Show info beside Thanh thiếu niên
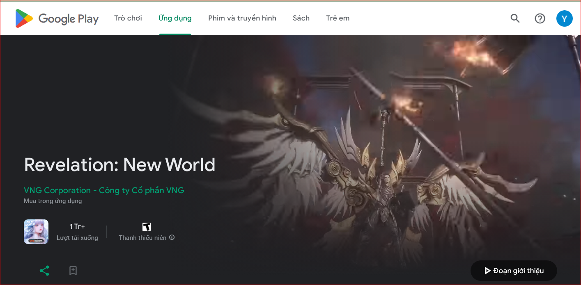Image resolution: width=581 pixels, height=285 pixels. click(172, 237)
